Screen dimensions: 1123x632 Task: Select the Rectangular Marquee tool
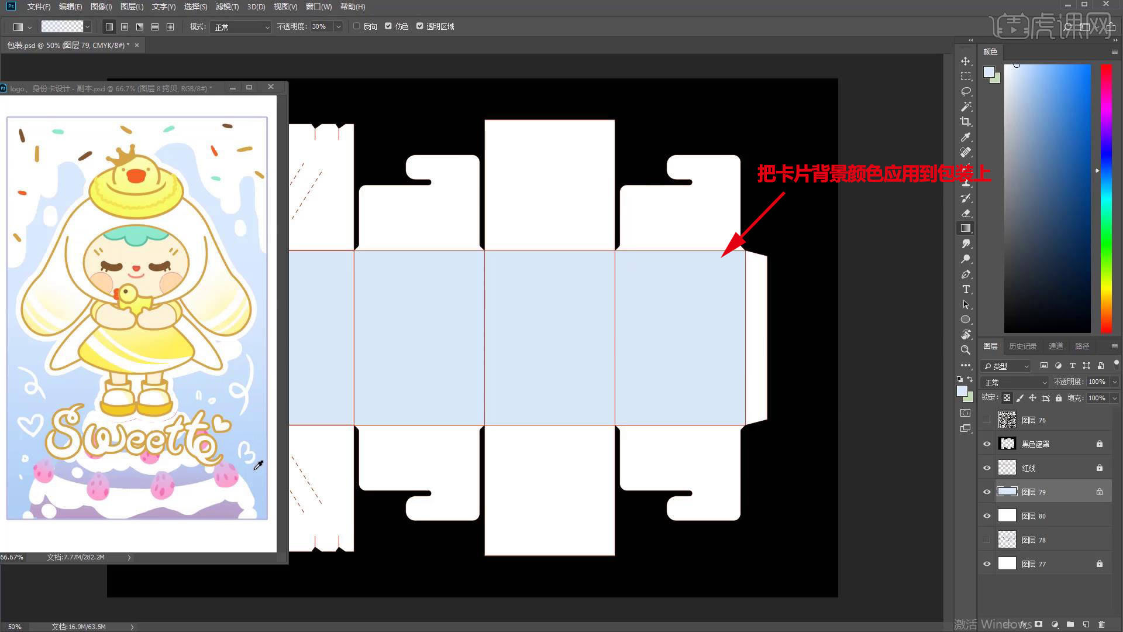click(966, 77)
